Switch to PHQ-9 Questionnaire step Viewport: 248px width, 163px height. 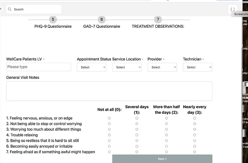click(x=53, y=26)
